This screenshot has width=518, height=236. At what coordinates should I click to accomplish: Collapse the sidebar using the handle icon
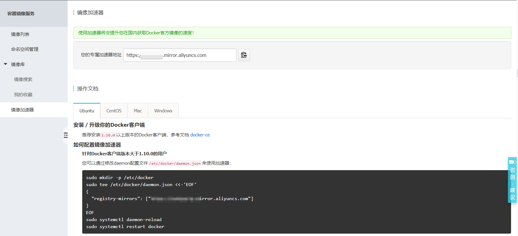66,135
